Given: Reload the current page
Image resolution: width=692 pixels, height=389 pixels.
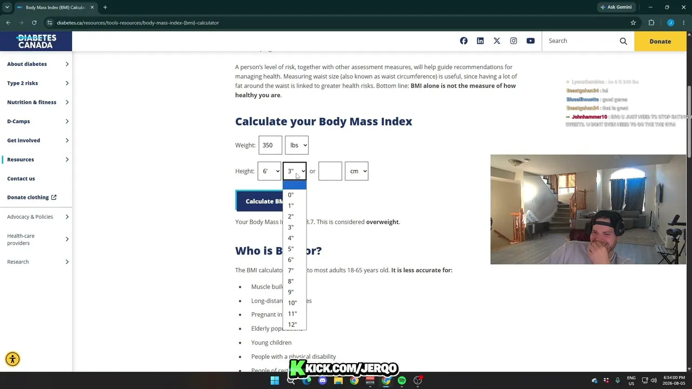Looking at the screenshot, I should 34,23.
